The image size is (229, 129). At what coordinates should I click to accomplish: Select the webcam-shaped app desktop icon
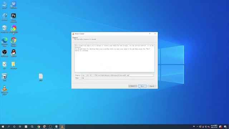(5, 77)
